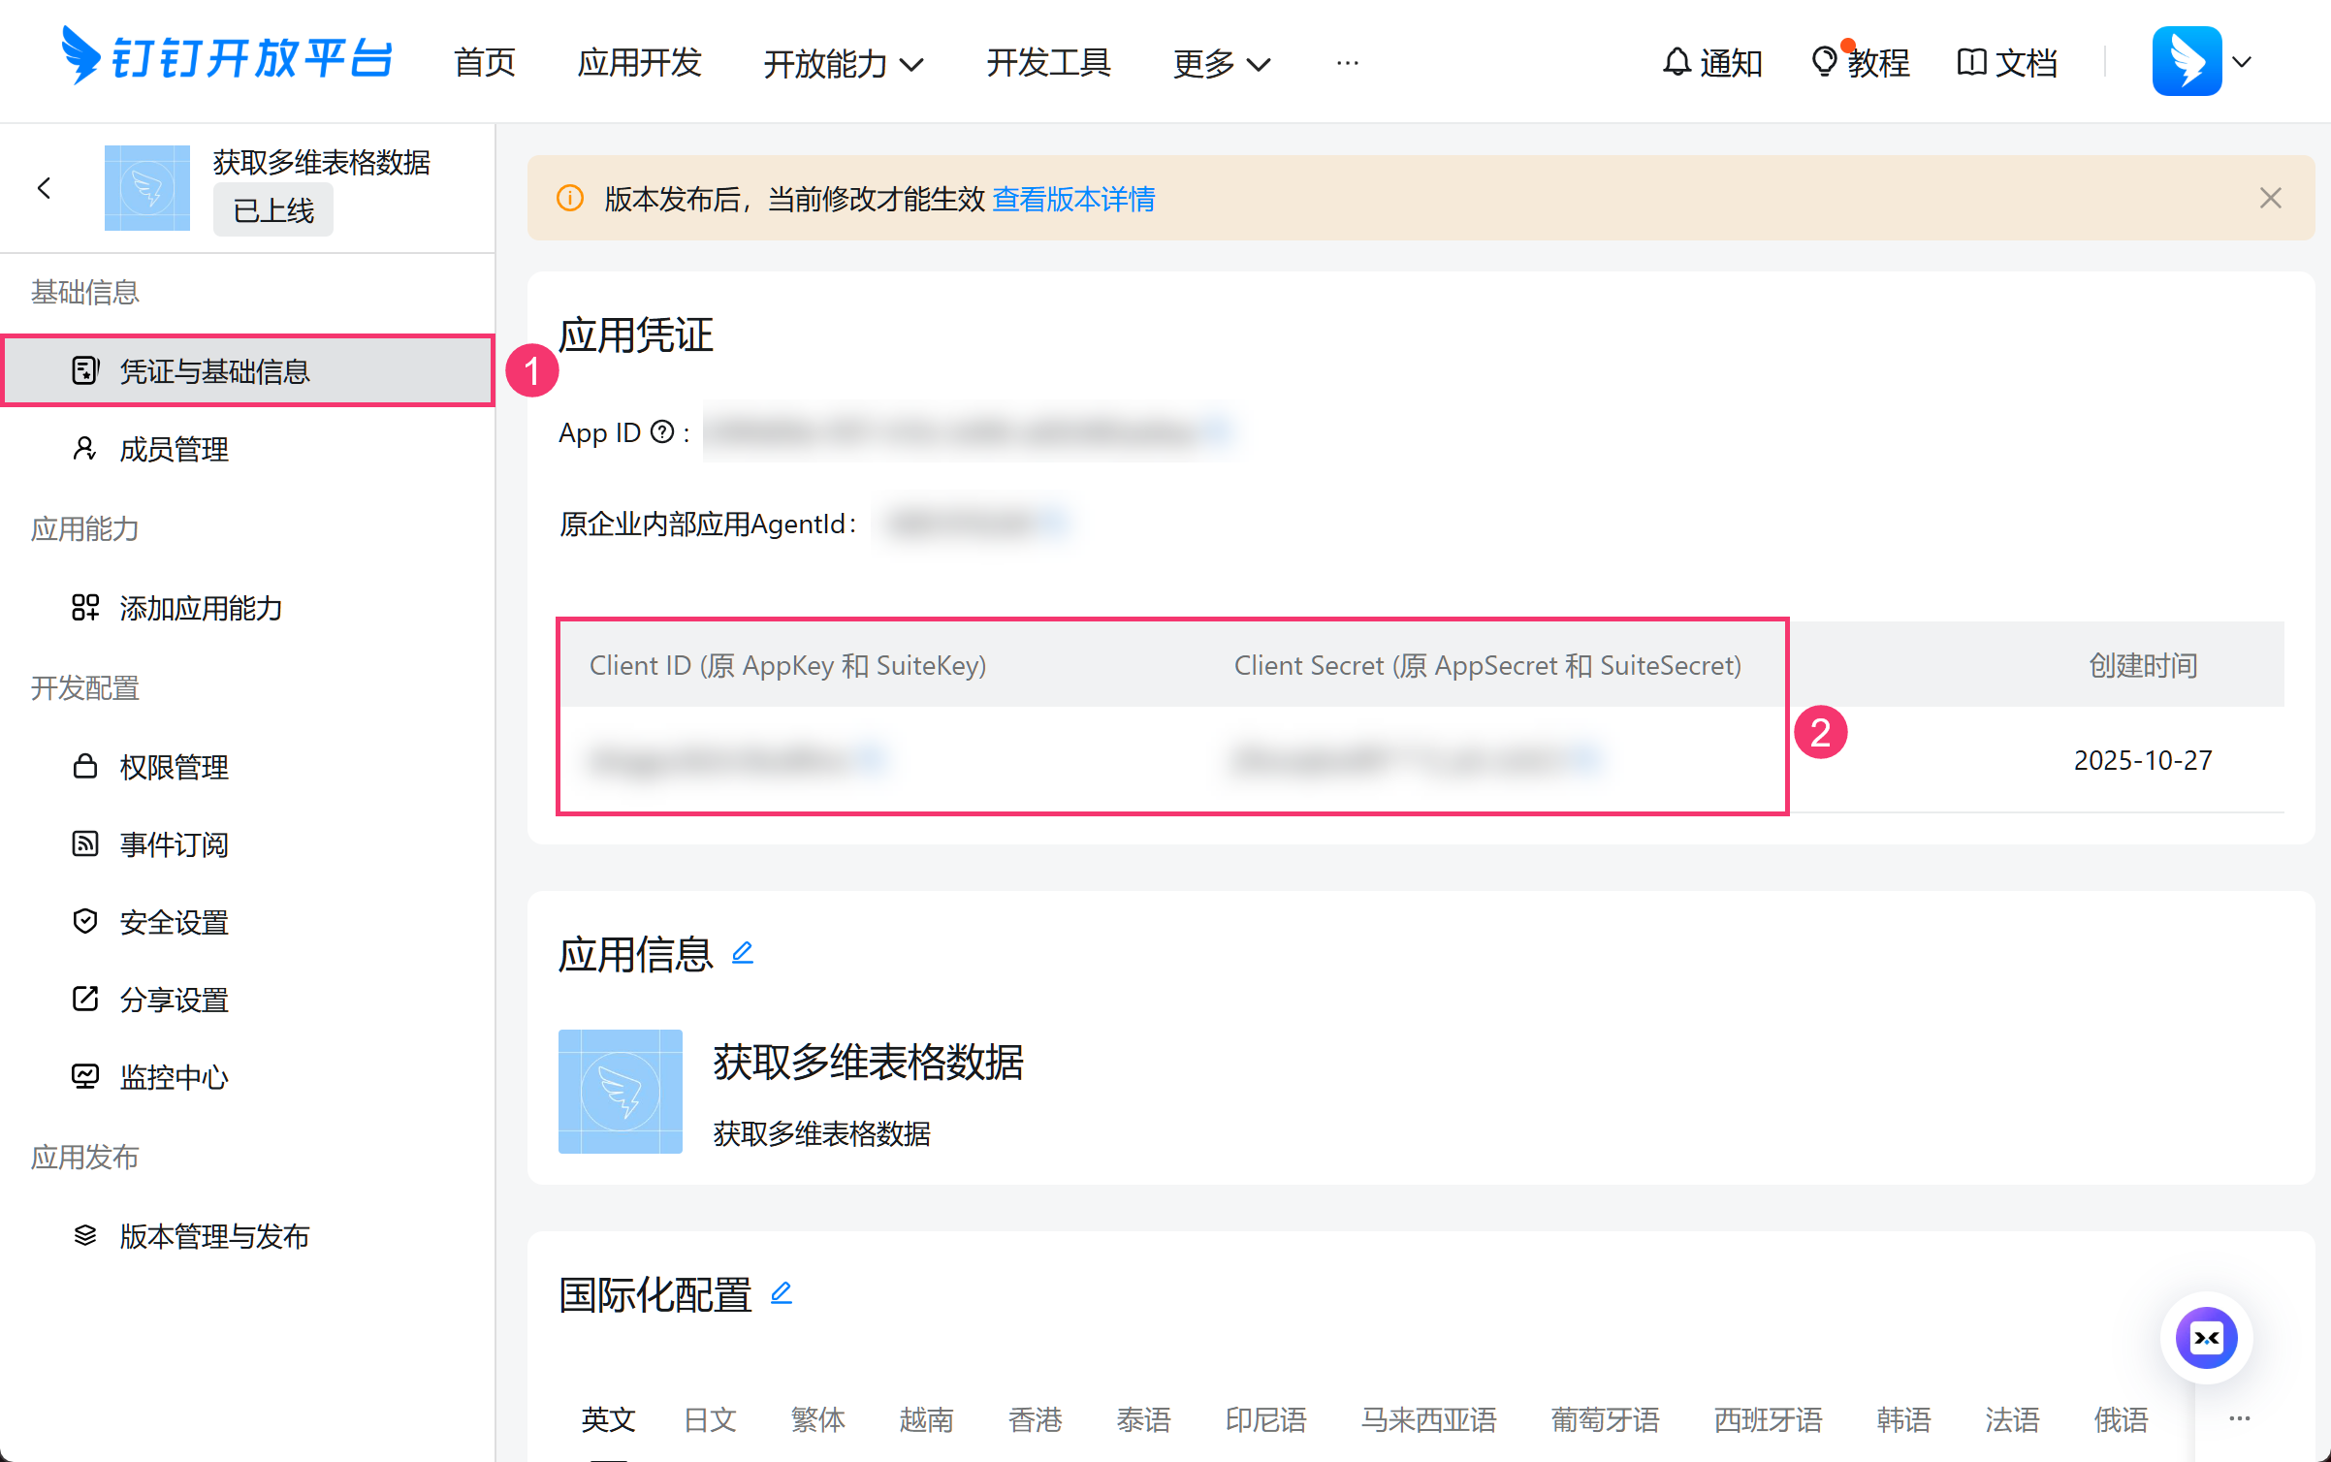Viewport: 2331px width, 1462px height.
Task: Open the 查看版本详情 link
Action: 1073,199
